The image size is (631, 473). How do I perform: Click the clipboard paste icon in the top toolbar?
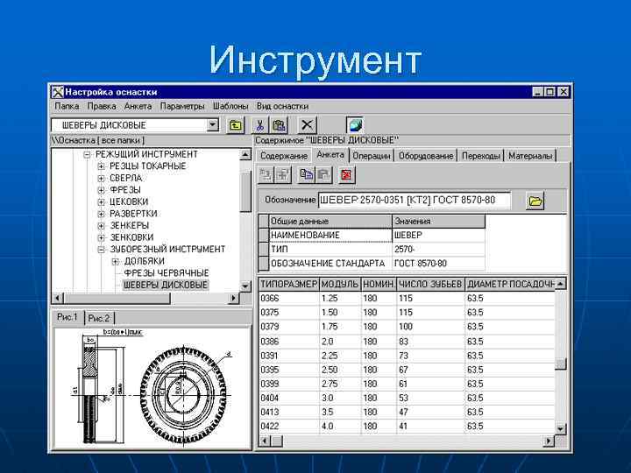[x=280, y=125]
